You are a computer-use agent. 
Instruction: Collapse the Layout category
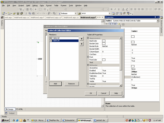click(88, 84)
